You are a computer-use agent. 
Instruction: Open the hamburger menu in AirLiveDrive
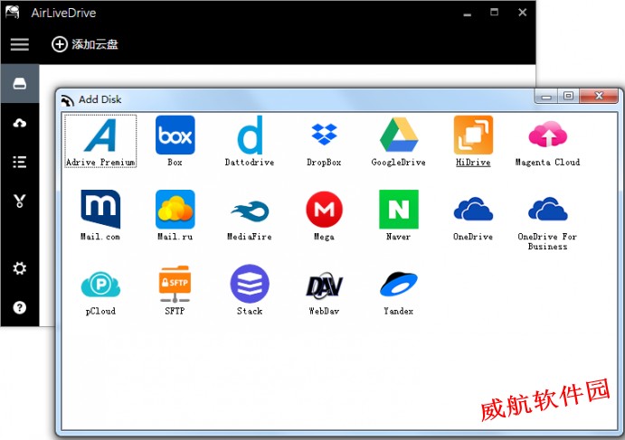[20, 44]
